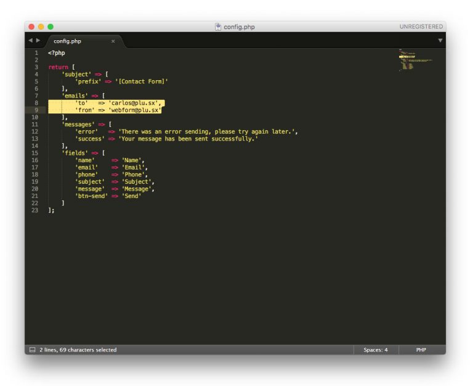Place cursor in 'carlos@plu.sx' string
473x386 pixels.
pyautogui.click(x=133, y=103)
